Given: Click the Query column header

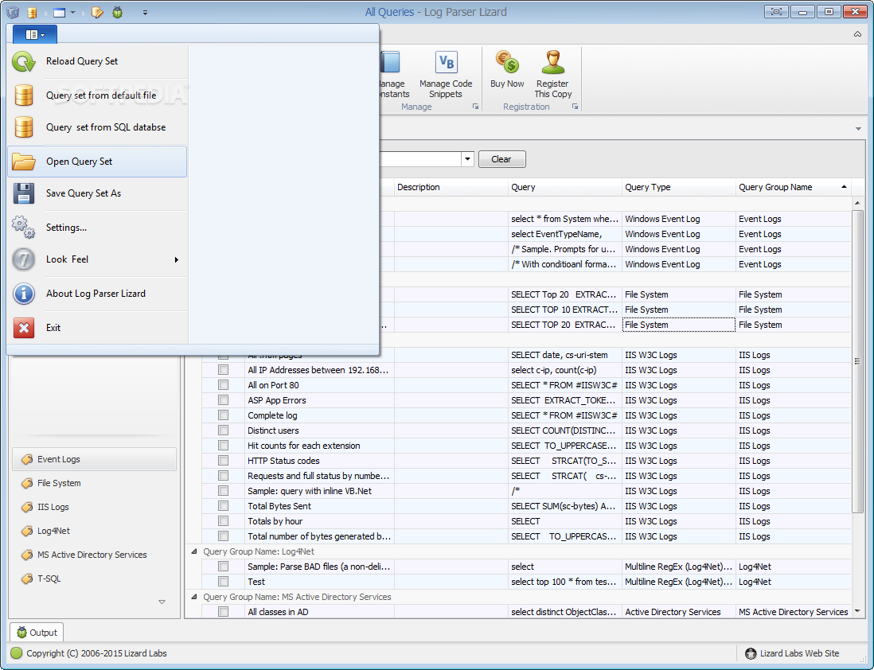Looking at the screenshot, I should (564, 187).
